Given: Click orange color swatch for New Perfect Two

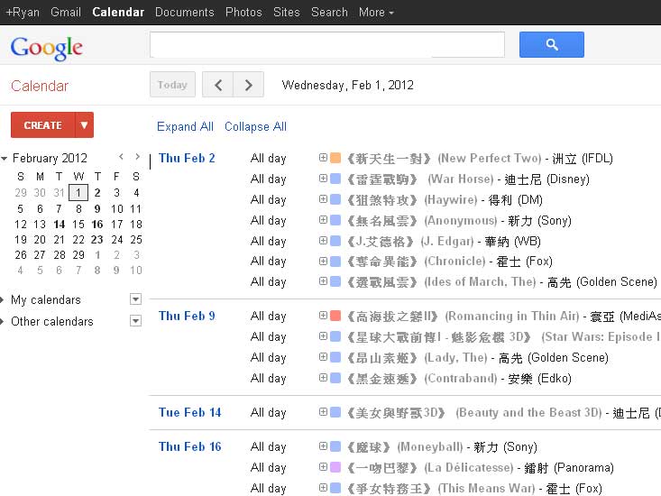Looking at the screenshot, I should [335, 159].
